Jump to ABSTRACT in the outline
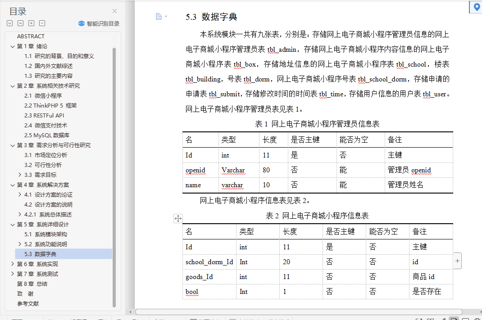 coord(31,36)
